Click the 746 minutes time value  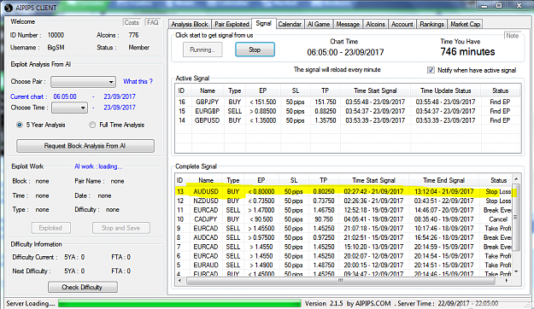(x=467, y=52)
